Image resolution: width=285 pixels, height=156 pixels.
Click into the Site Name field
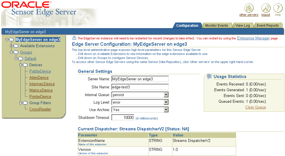click(140, 87)
